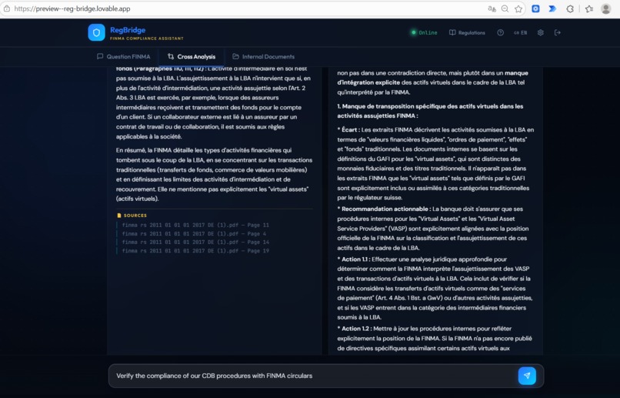This screenshot has height=398, width=620.
Task: Open source finma pdf Page 19
Action: pyautogui.click(x=195, y=251)
